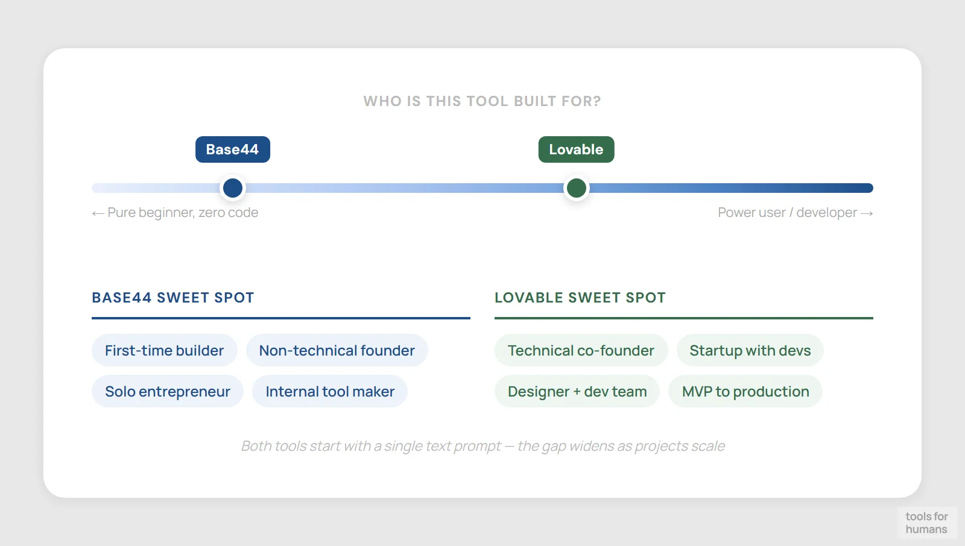Viewport: 965px width, 546px height.
Task: Select the Designer + dev team tag
Action: pos(577,391)
